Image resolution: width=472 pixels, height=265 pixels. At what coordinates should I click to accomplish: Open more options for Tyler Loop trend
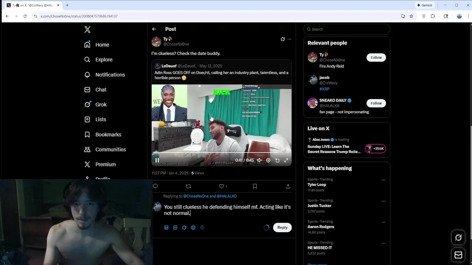point(383,180)
